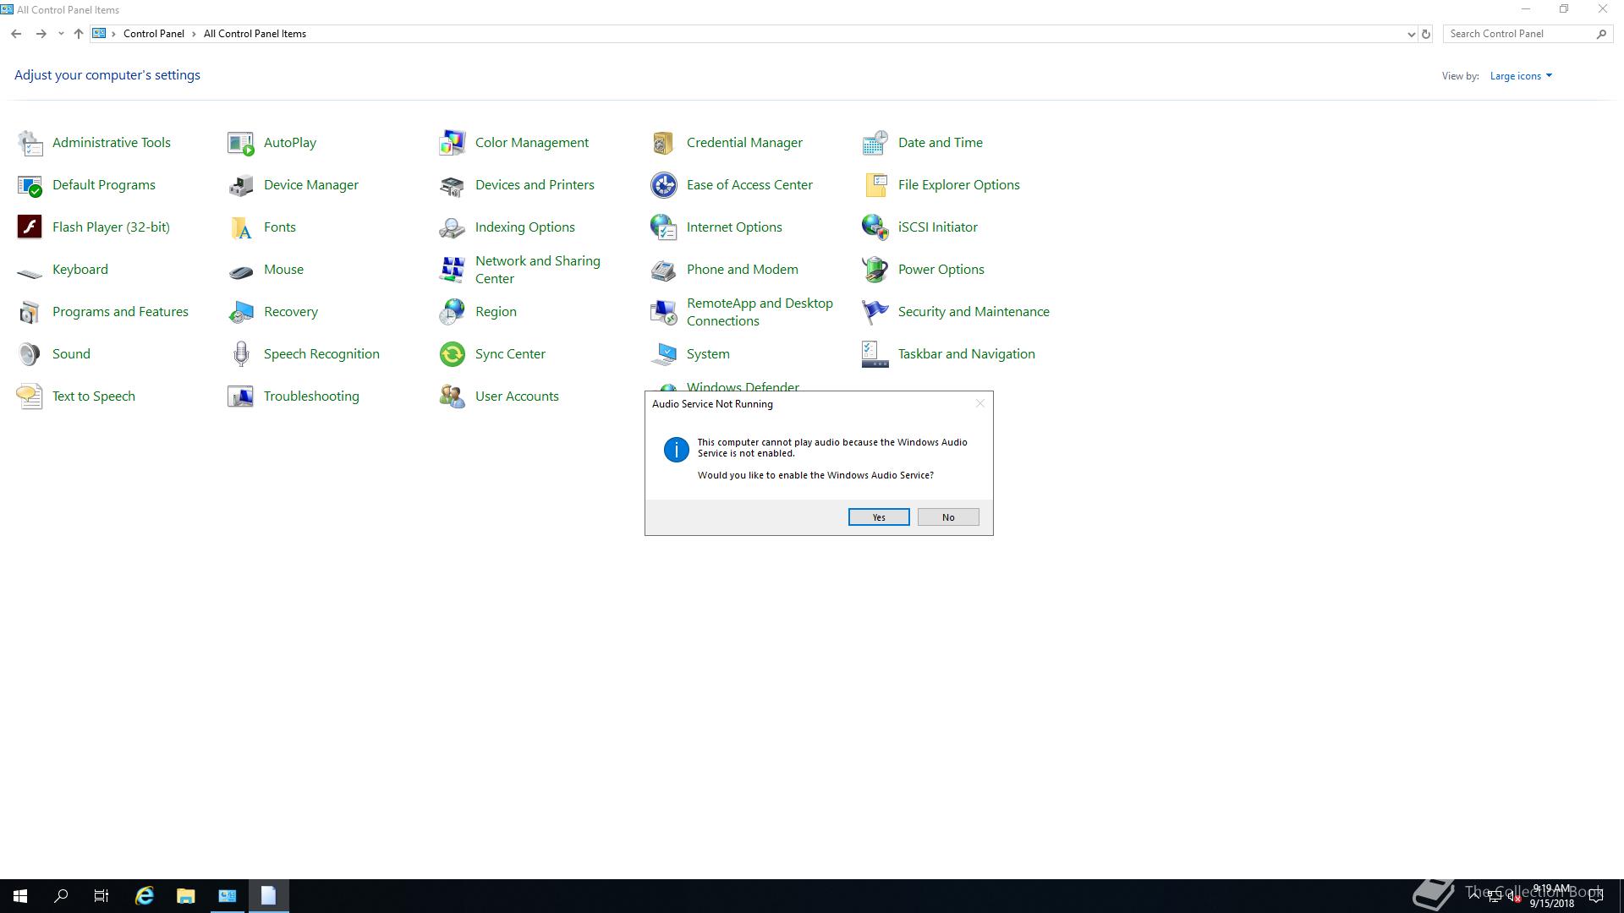Click the All Control Panel Items breadcrumb
The width and height of the screenshot is (1624, 913).
click(255, 34)
